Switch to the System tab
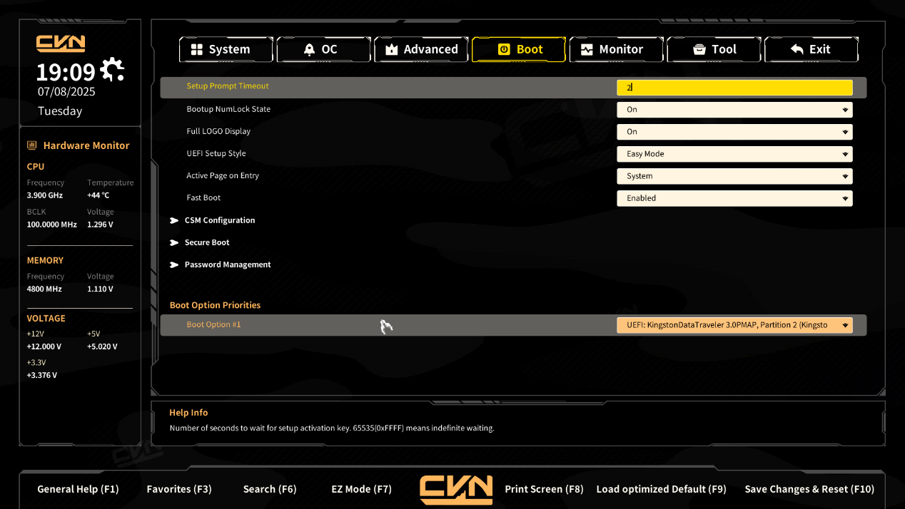905x509 pixels. pyautogui.click(x=226, y=49)
